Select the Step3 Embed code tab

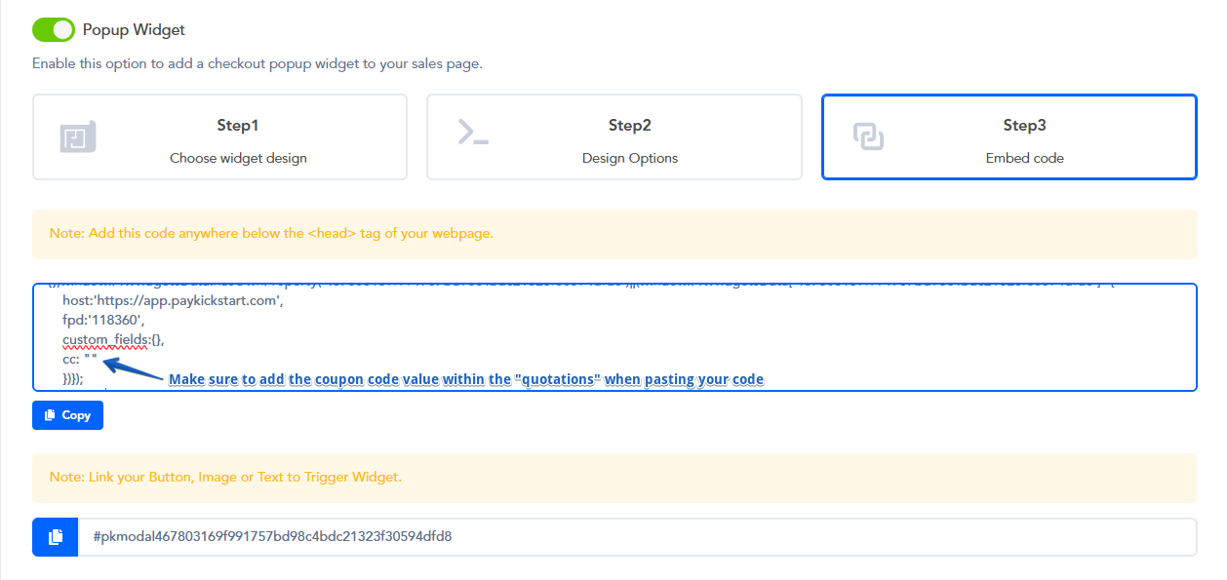coord(1009,137)
